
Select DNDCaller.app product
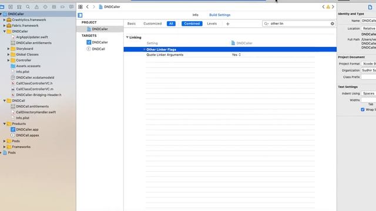tap(27, 130)
